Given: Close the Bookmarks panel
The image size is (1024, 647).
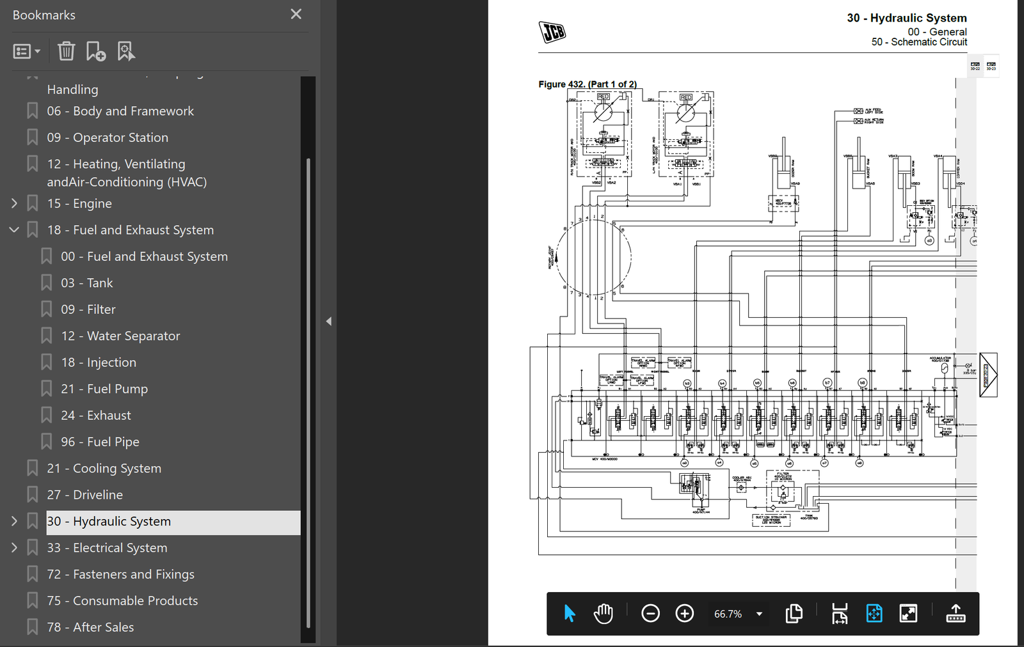Looking at the screenshot, I should pos(296,14).
